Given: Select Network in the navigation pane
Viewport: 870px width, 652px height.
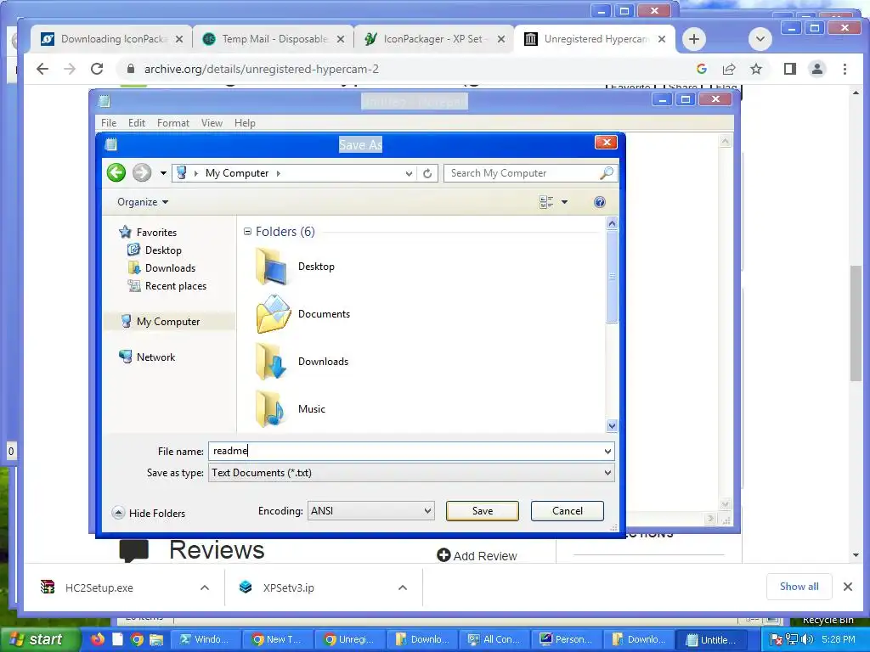Looking at the screenshot, I should (x=148, y=357).
